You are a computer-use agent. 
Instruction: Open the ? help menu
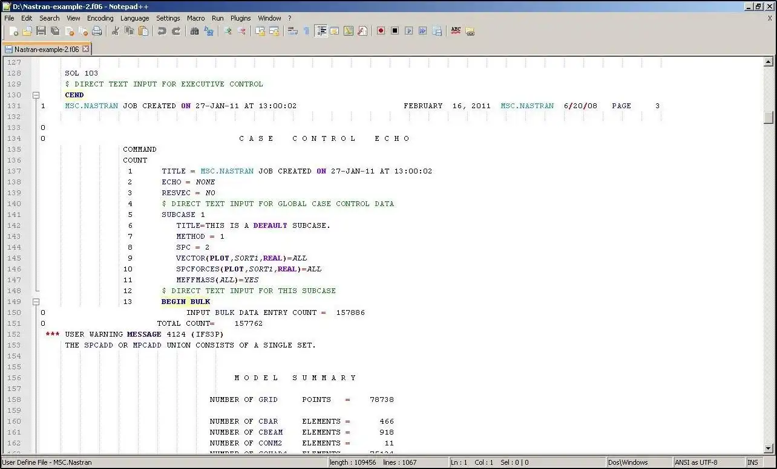coord(289,18)
